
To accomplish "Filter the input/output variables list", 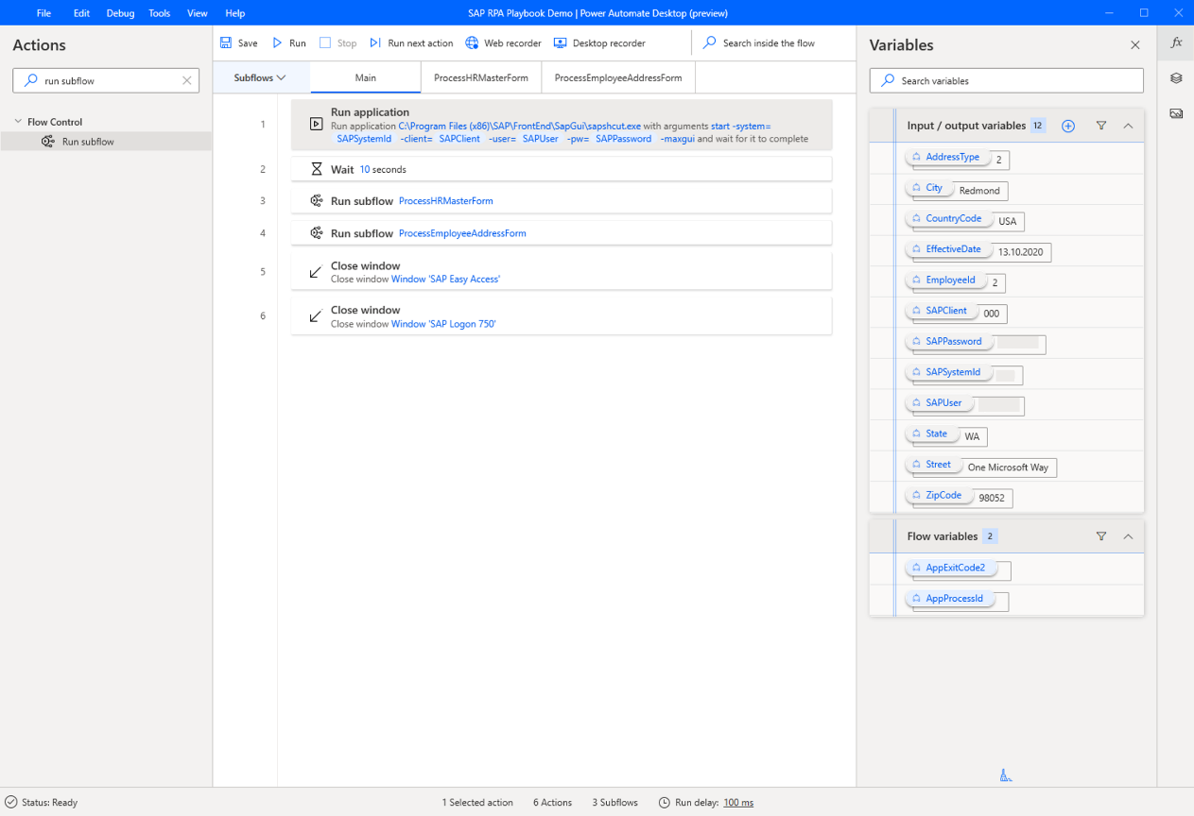I will [x=1101, y=126].
